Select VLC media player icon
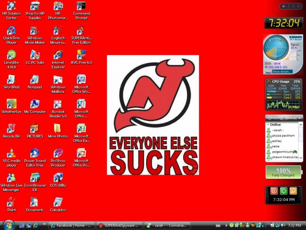The width and height of the screenshot is (306, 230). pyautogui.click(x=11, y=158)
